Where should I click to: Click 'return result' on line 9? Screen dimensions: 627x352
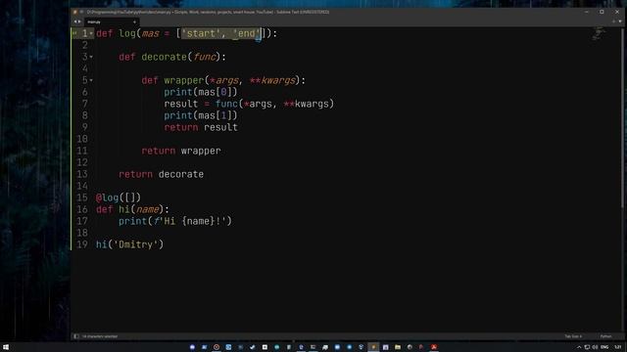[x=201, y=127]
